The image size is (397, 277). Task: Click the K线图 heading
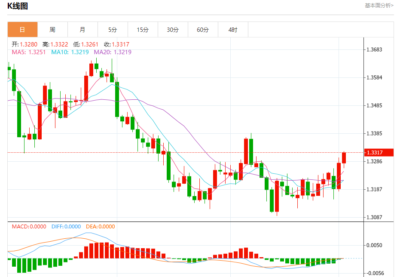pyautogui.click(x=18, y=6)
